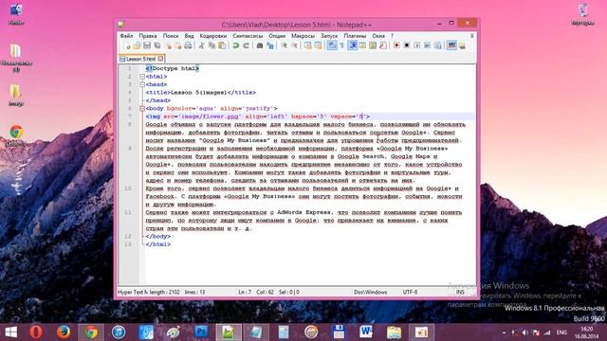Screen dimensions: 607x341
Task: Collapse the head tag fold marker
Action: pyautogui.click(x=142, y=84)
